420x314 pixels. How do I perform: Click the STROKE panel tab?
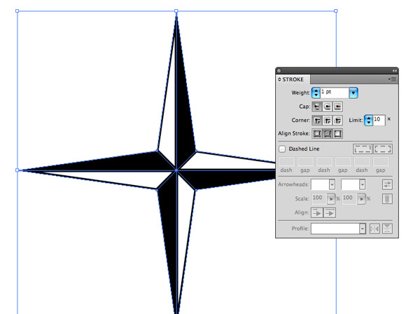pos(293,80)
